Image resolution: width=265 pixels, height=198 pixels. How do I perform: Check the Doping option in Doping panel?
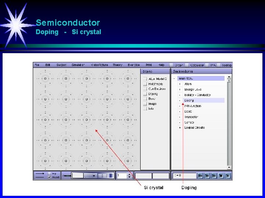pos(145,94)
